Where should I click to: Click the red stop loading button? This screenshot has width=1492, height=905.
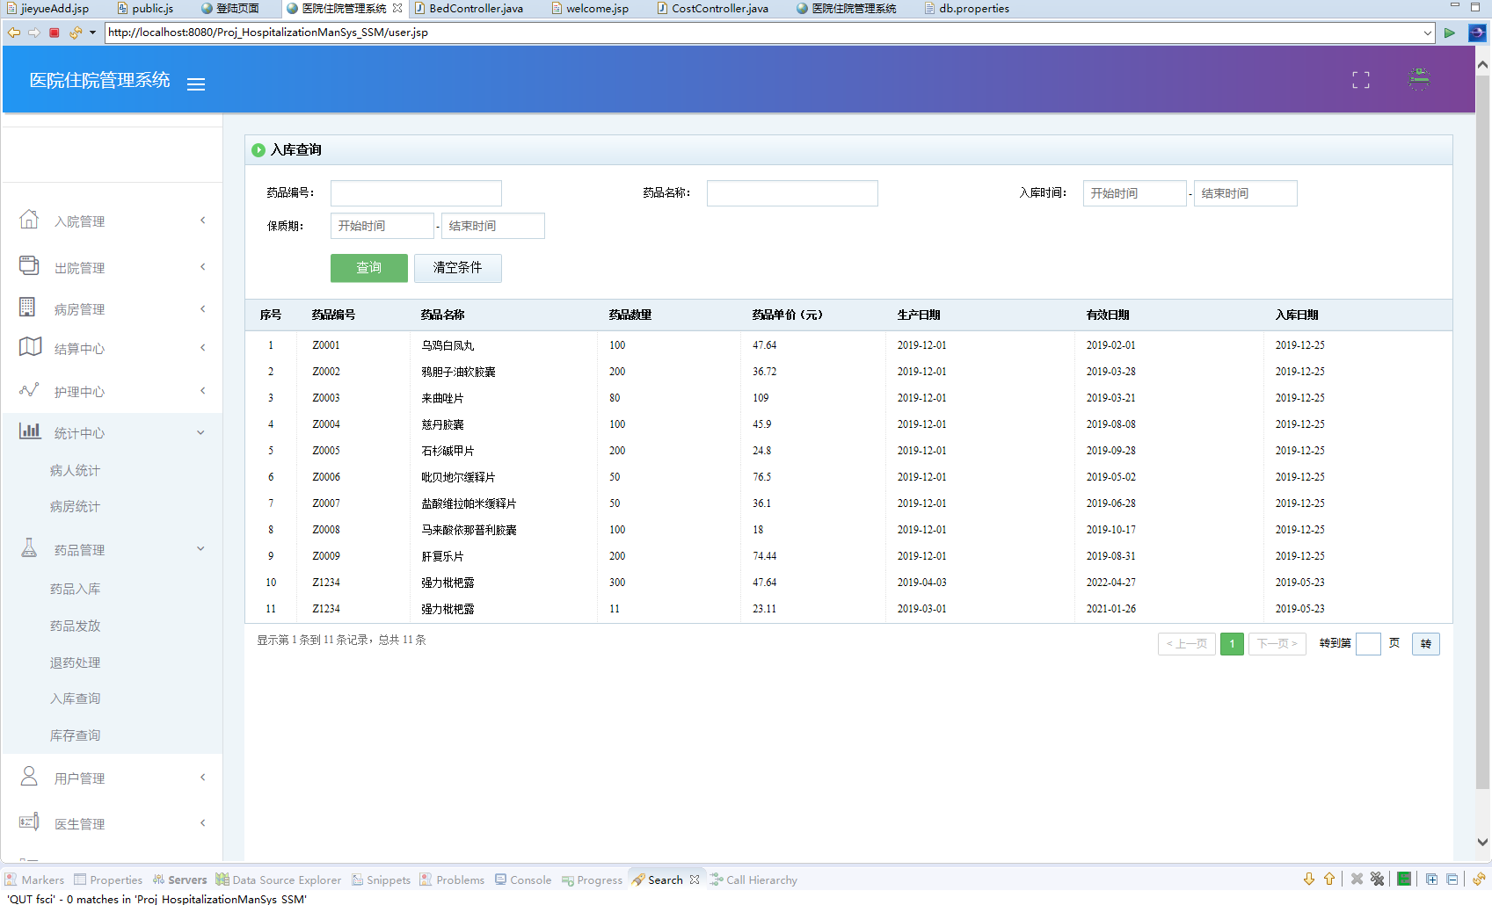coord(55,33)
